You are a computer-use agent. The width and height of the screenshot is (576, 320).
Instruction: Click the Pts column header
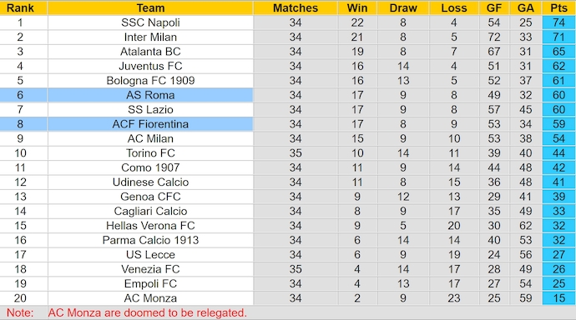pyautogui.click(x=558, y=7)
